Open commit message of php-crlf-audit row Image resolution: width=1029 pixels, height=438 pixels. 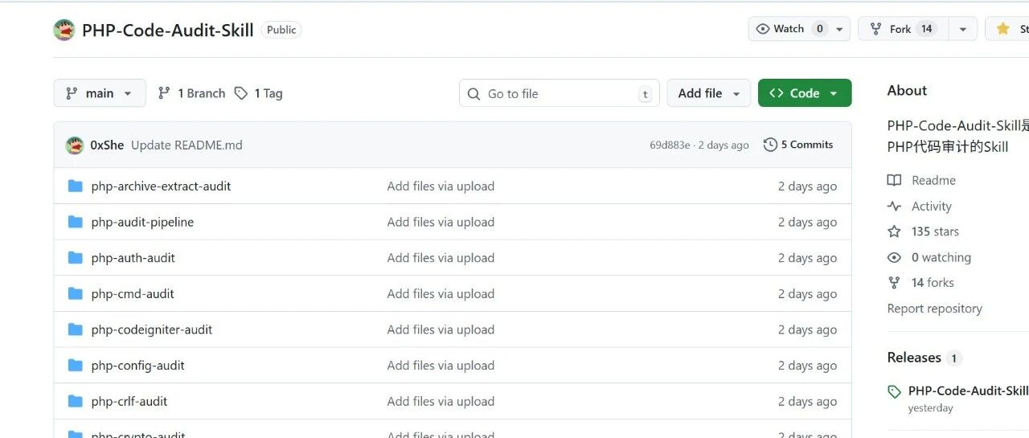[441, 401]
